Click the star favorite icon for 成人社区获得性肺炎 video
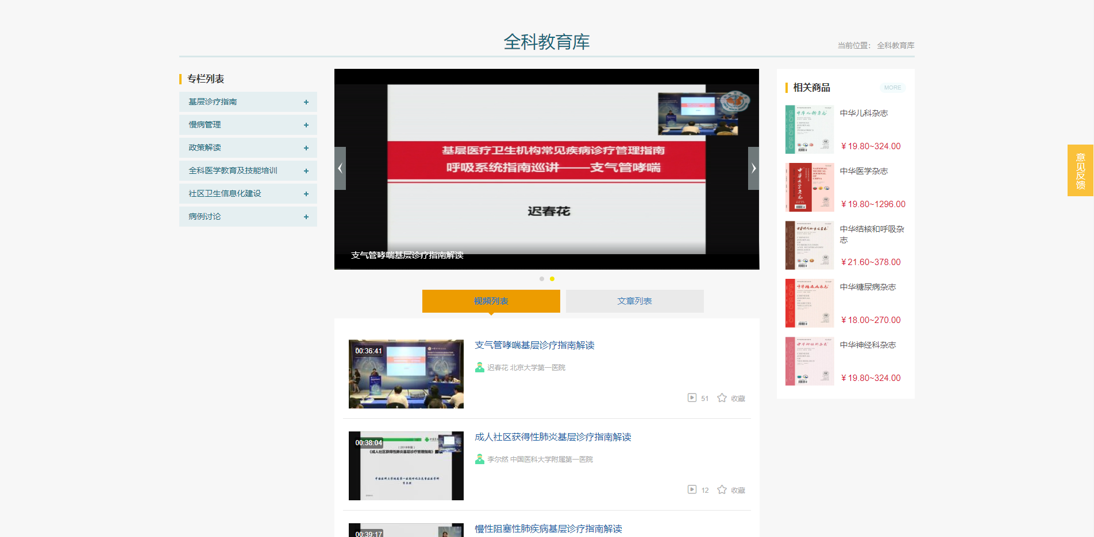 (x=722, y=489)
